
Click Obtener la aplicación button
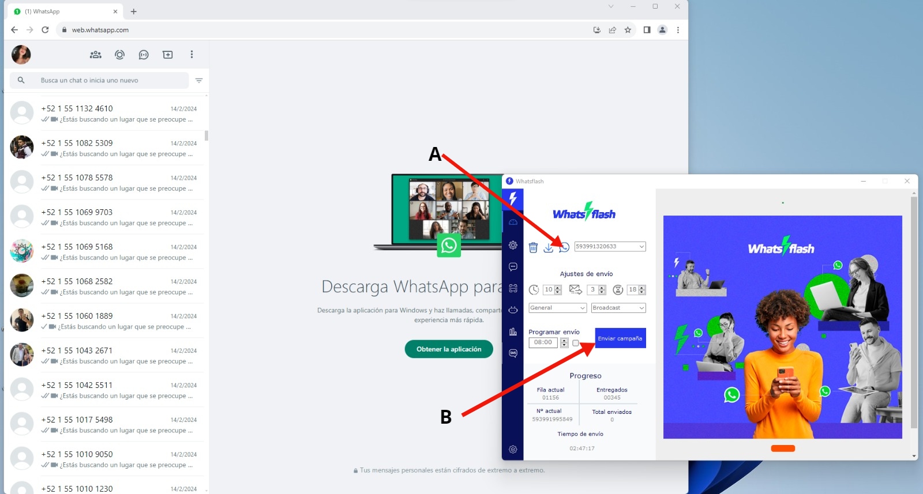tap(449, 349)
